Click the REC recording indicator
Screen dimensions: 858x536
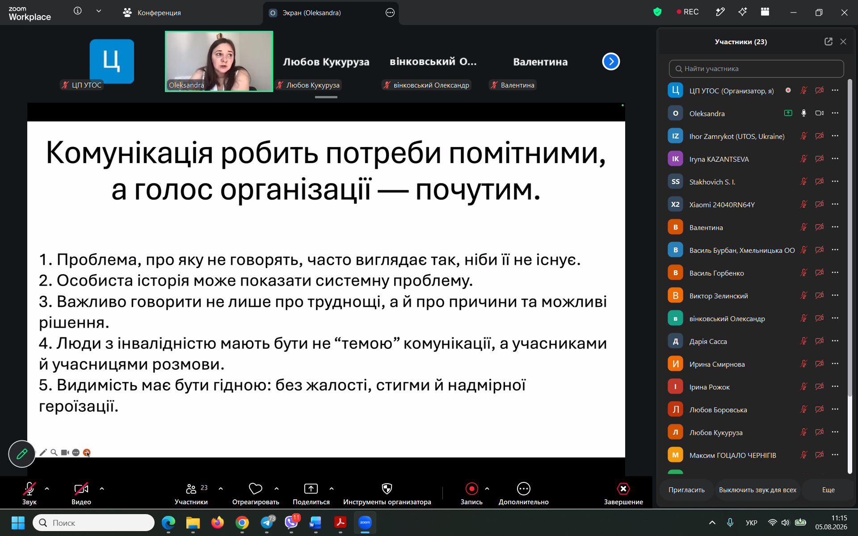tap(688, 12)
